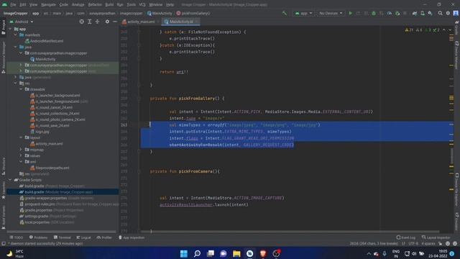460x259 pixels.
Task: Open the SDK Manager icon in toolbar
Action: pos(430,13)
